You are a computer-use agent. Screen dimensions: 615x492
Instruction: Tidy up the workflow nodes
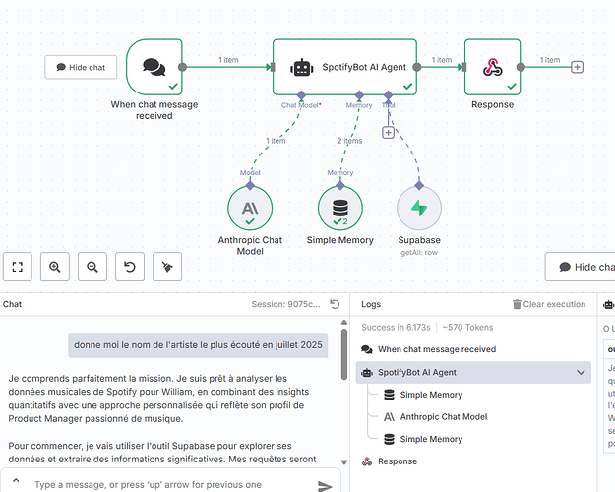167,267
